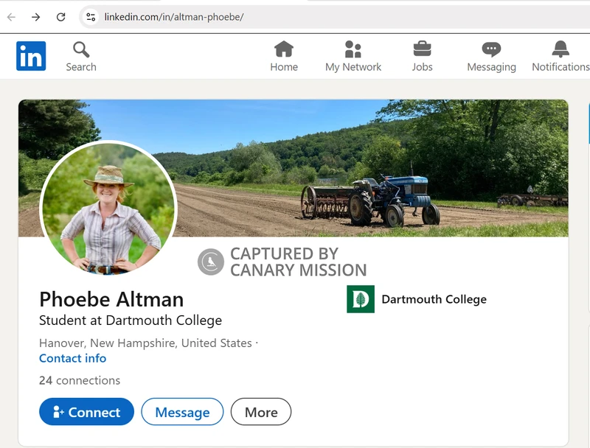Go to the Home feed icon
Screen dimensions: 590x448
284,49
